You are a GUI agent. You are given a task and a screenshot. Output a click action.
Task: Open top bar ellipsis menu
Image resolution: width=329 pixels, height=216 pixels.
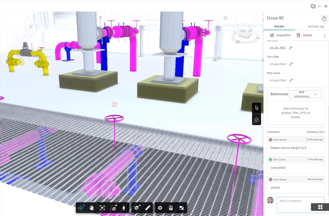coord(319,6)
